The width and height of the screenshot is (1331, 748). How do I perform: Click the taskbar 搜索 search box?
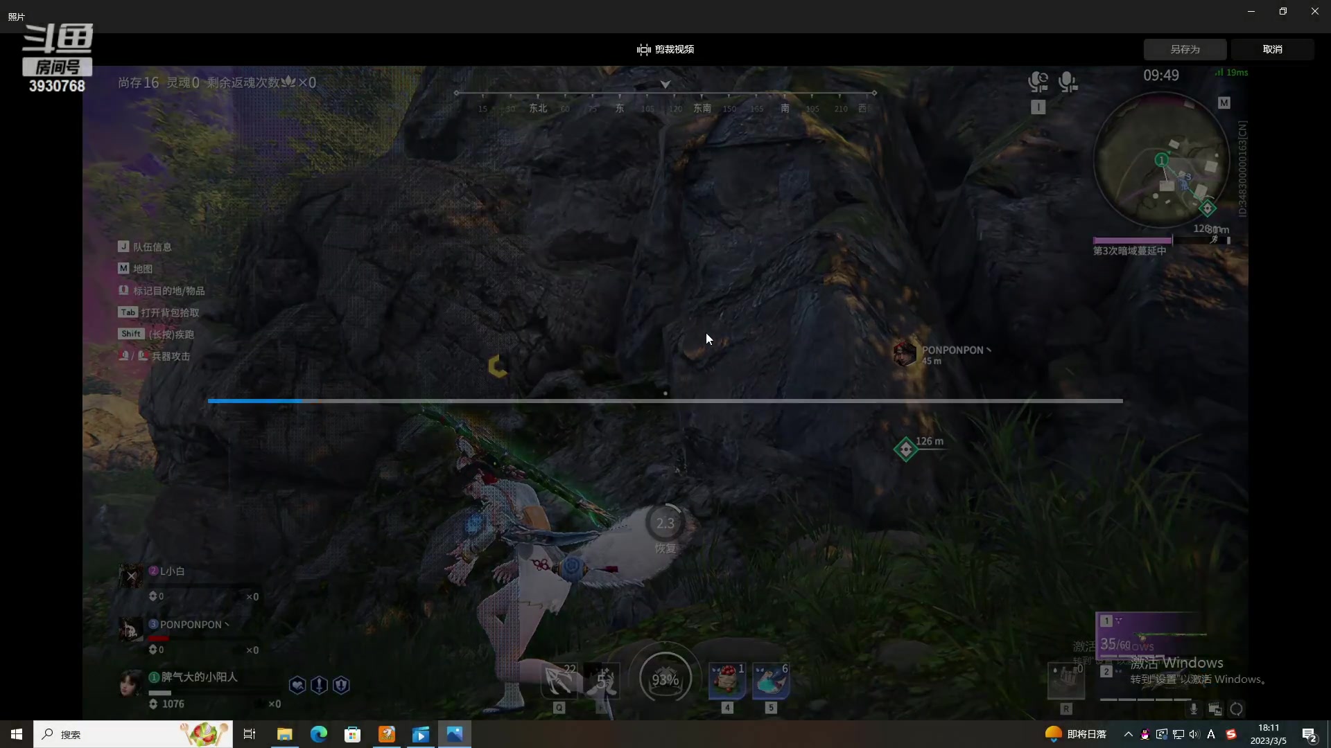pos(133,734)
